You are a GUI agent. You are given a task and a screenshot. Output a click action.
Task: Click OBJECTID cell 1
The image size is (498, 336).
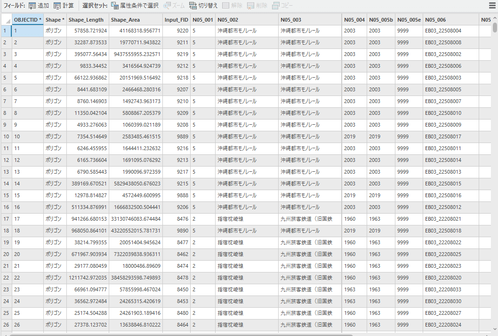coord(28,31)
